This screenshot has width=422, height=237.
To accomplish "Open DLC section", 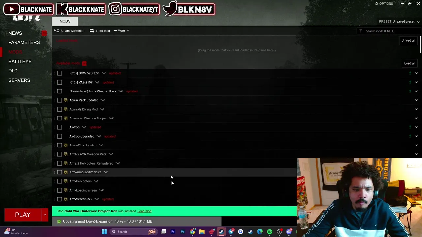I will point(13,71).
